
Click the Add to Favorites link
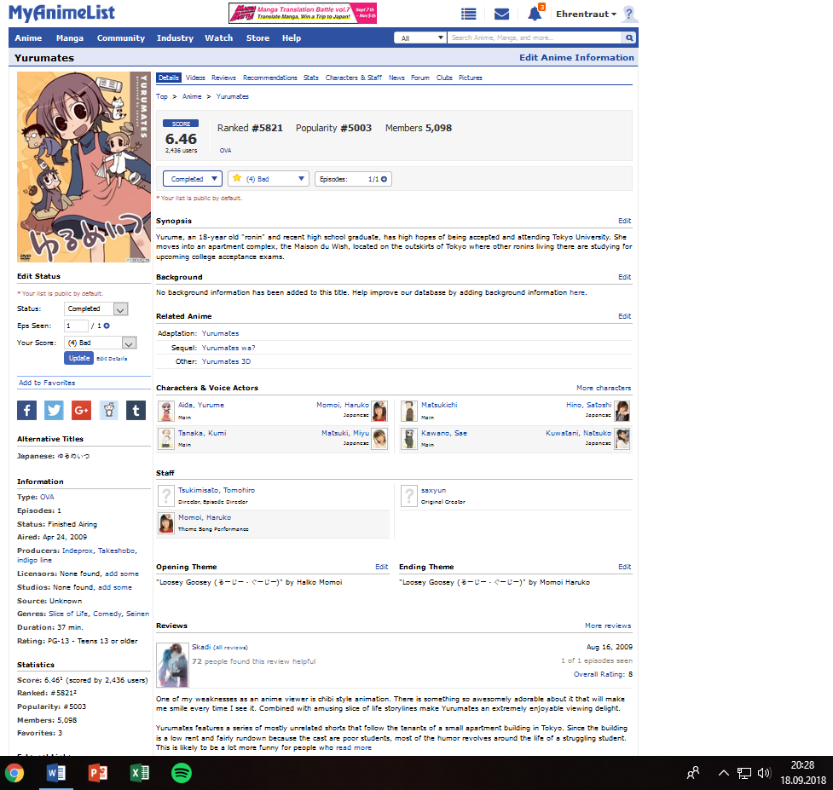point(47,383)
